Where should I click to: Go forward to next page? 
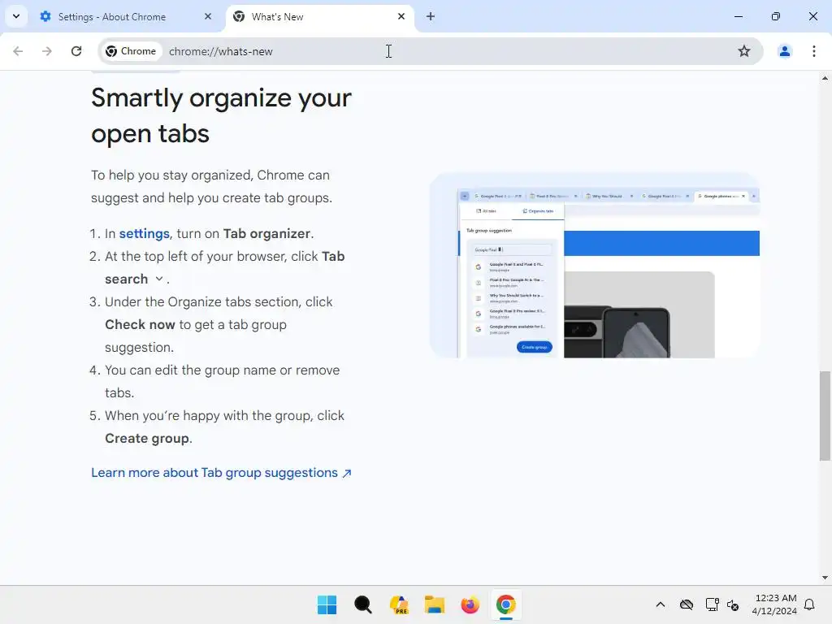pyautogui.click(x=47, y=51)
